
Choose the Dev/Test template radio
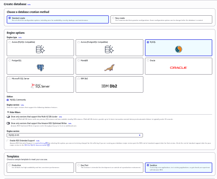point(79,165)
